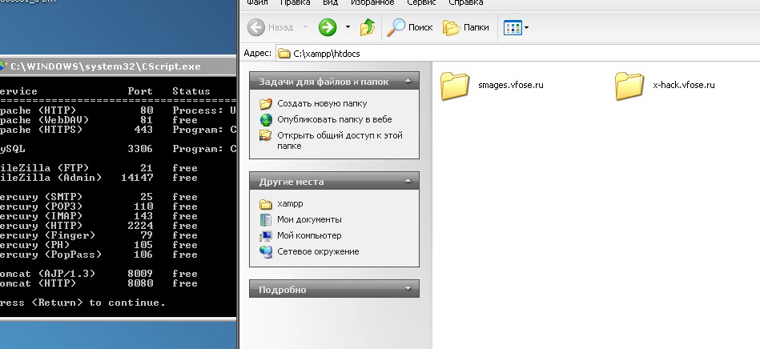Click Create new folder (Создать новую папку)

tap(322, 103)
